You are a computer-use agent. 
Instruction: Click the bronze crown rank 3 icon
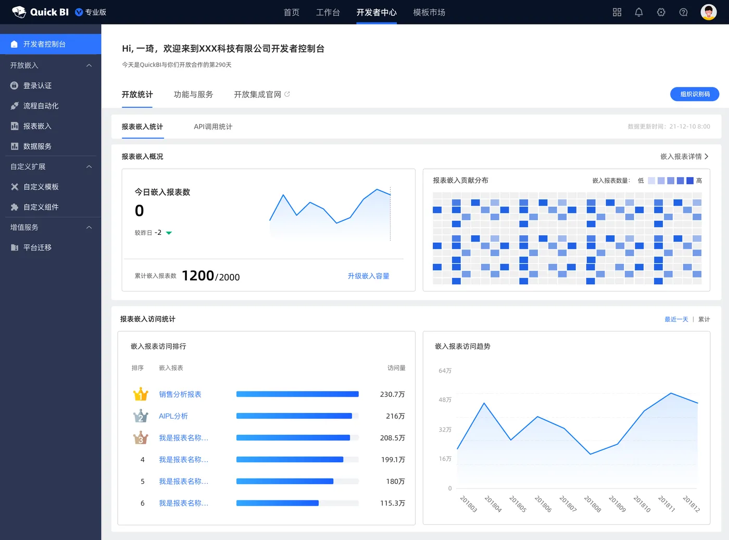[x=141, y=438]
